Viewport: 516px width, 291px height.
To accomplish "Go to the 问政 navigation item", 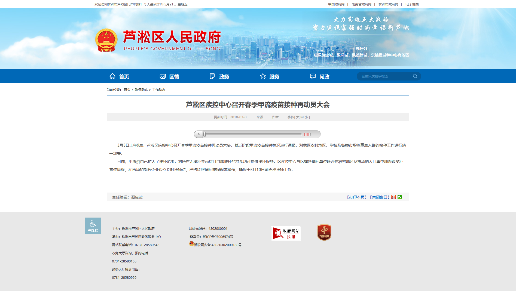I will (x=320, y=76).
